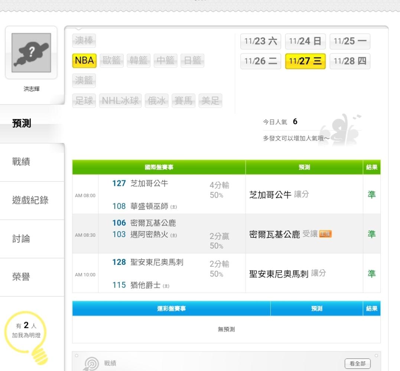Select the NHL冰球 league filter
Viewport: 400px width, 371px height.
click(x=120, y=101)
